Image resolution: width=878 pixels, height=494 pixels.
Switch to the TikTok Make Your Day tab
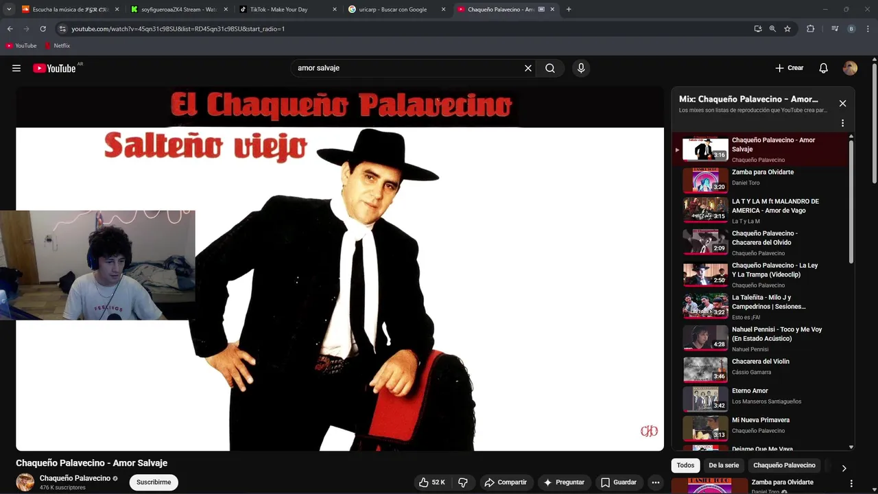(x=287, y=10)
